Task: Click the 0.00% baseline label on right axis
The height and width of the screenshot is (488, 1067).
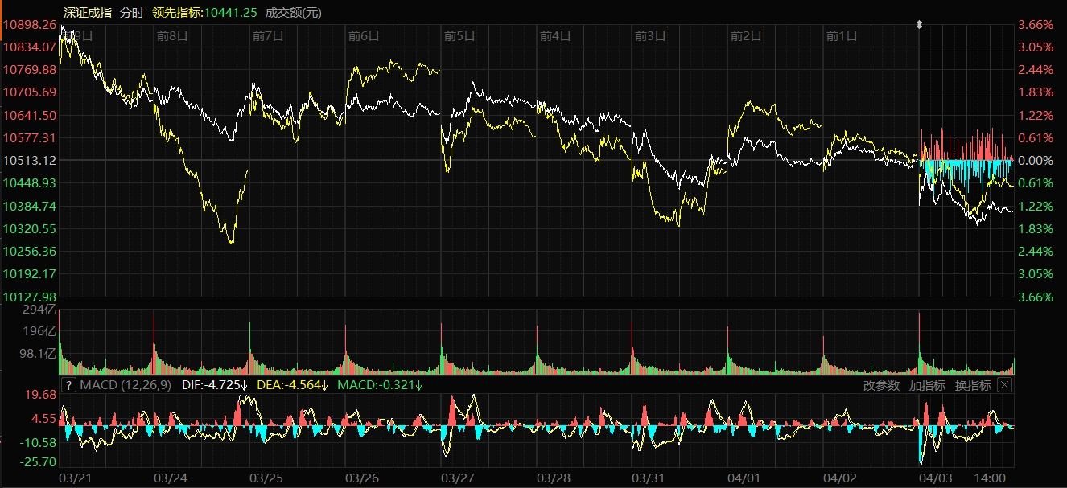Action: [x=1038, y=161]
